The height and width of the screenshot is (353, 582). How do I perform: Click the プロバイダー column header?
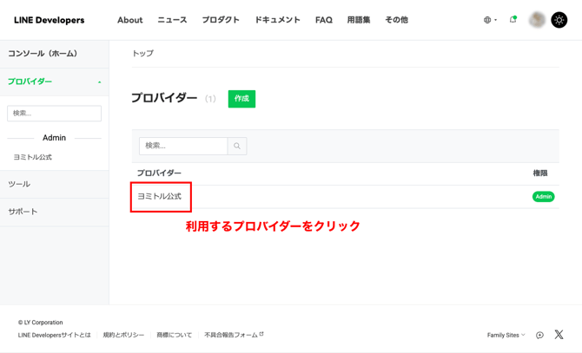click(x=159, y=173)
